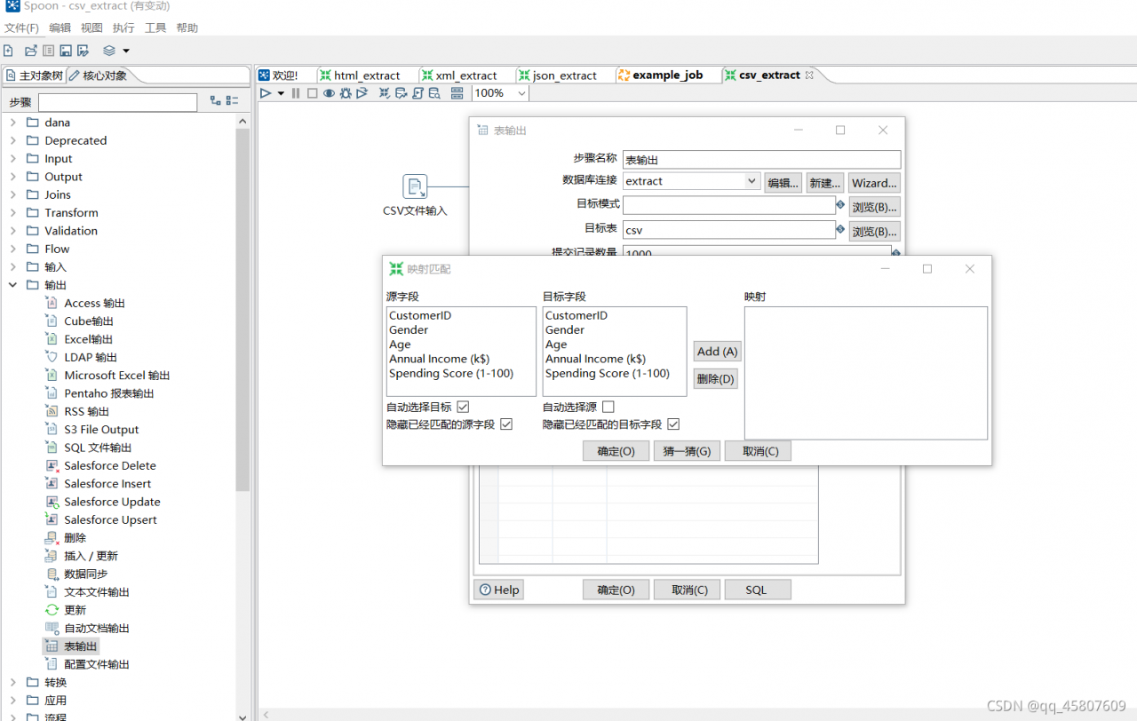1137x721 pixels.
Task: Open the 数据库连接 extract dropdown
Action: [x=751, y=181]
